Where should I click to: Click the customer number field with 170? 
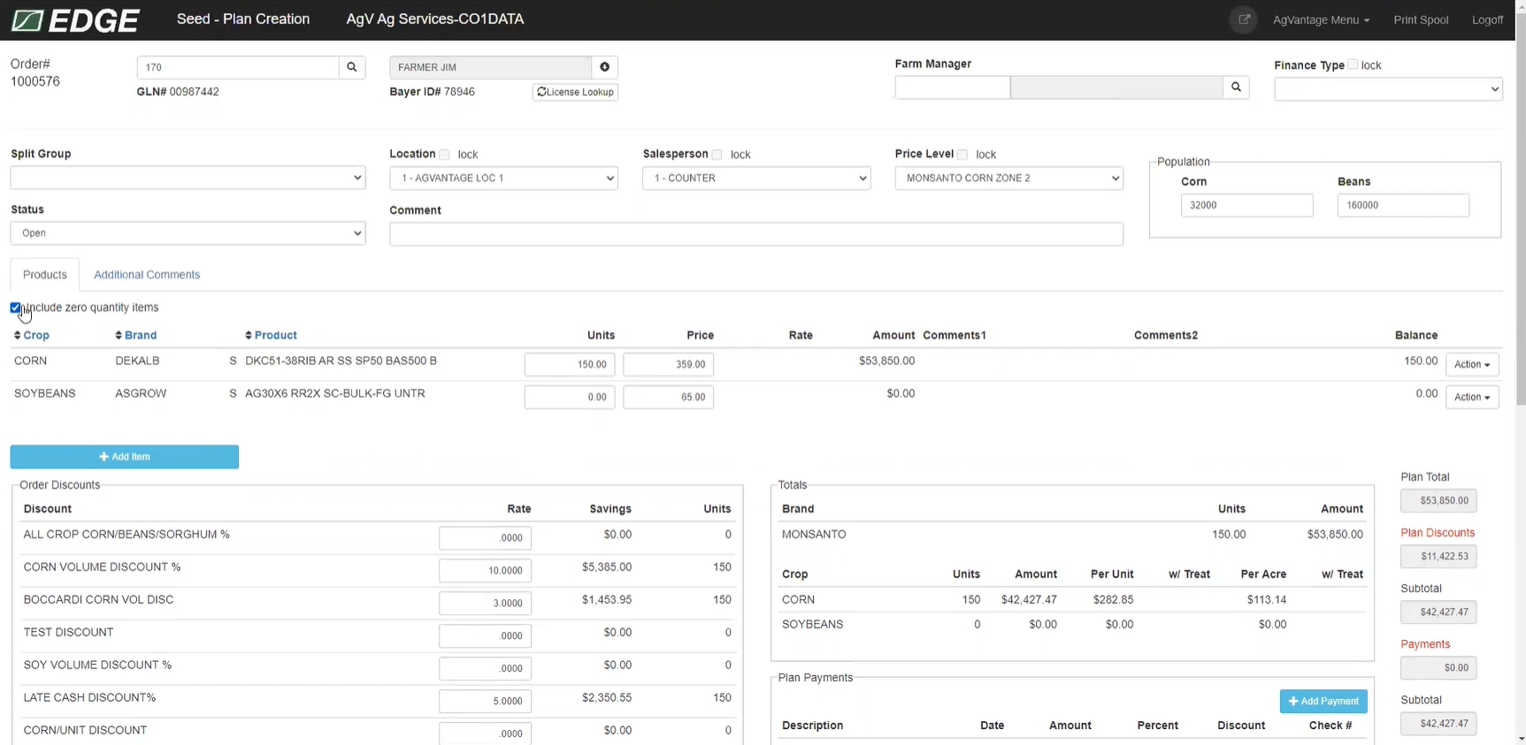[x=238, y=67]
